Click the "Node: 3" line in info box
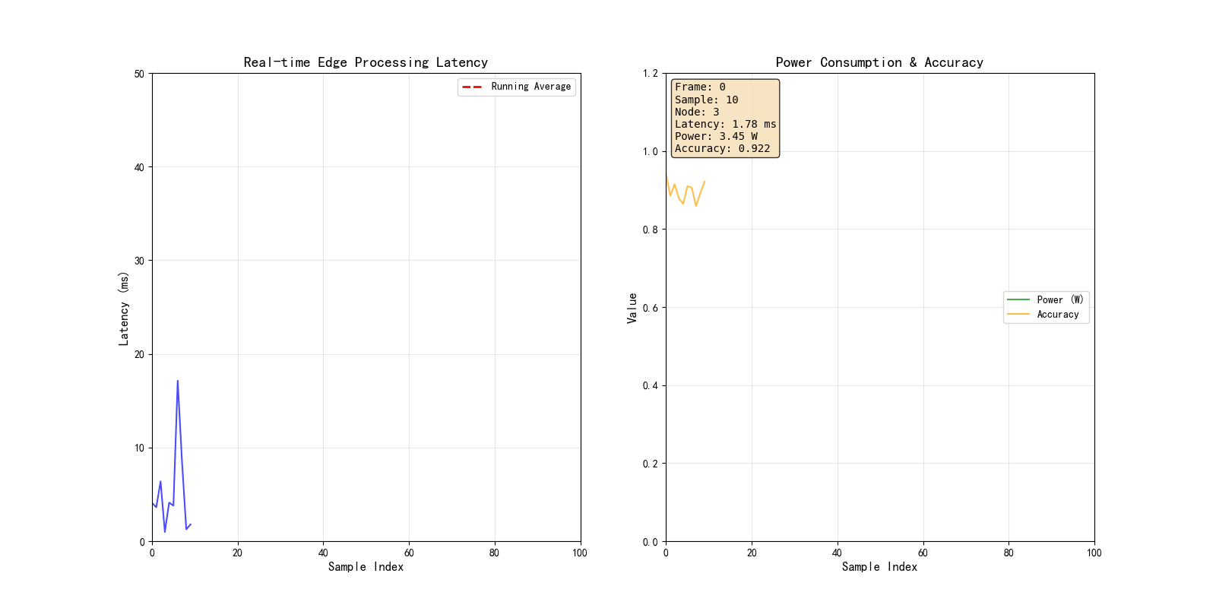 click(697, 112)
